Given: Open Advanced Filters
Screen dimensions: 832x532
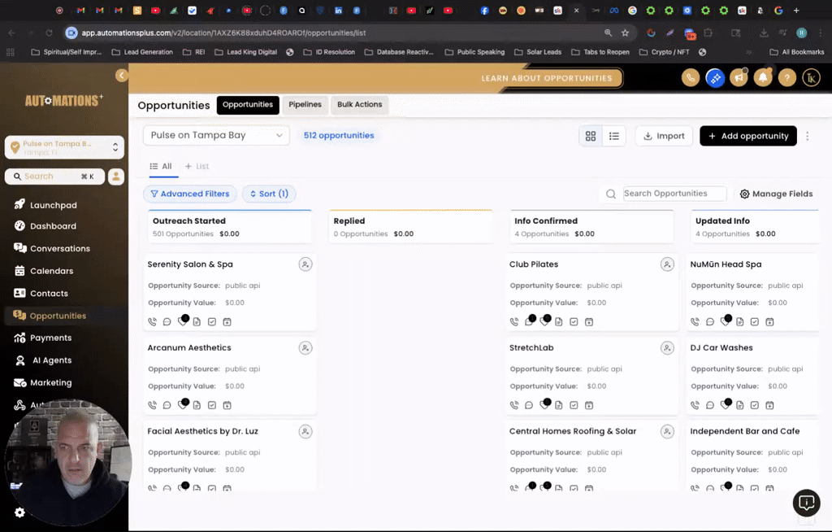Looking at the screenshot, I should coord(190,194).
